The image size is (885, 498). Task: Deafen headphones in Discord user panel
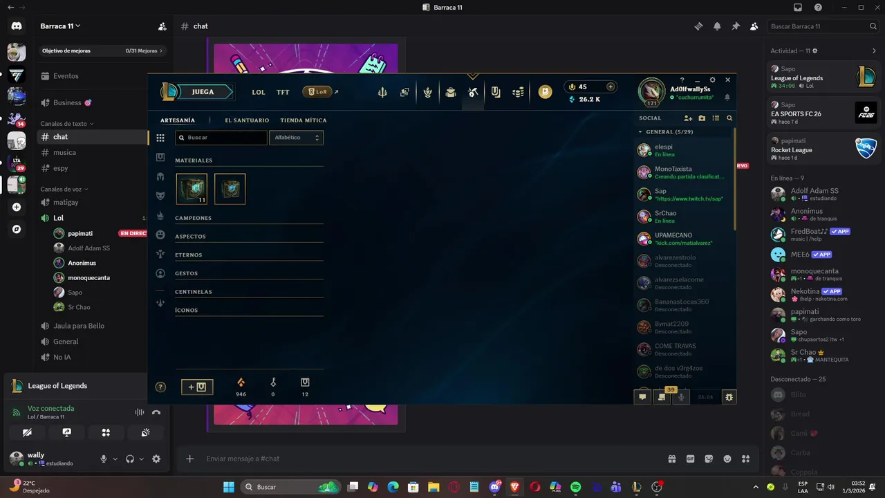(130, 459)
